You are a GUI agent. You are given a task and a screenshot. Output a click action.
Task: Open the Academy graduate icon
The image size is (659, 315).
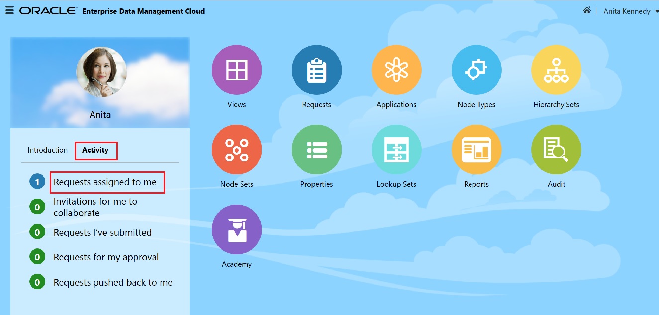coord(237,230)
